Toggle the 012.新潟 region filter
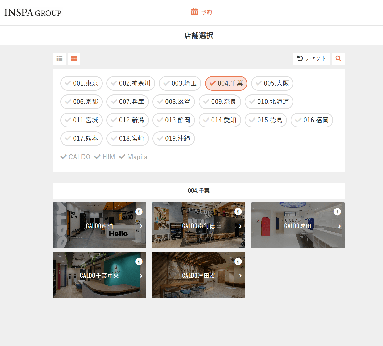 click(x=128, y=120)
